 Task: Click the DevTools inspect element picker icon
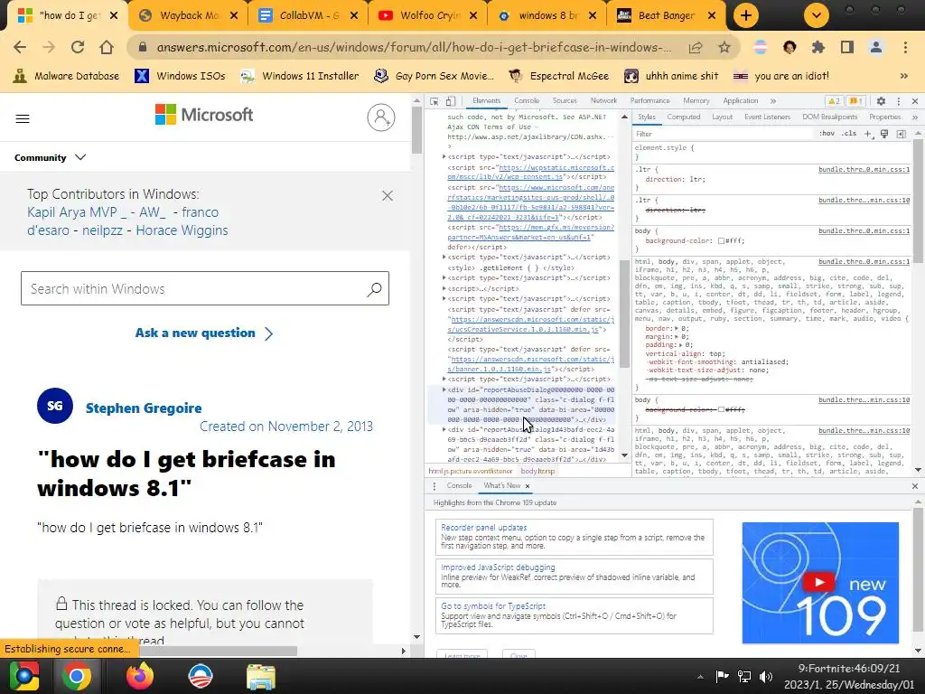click(x=434, y=101)
